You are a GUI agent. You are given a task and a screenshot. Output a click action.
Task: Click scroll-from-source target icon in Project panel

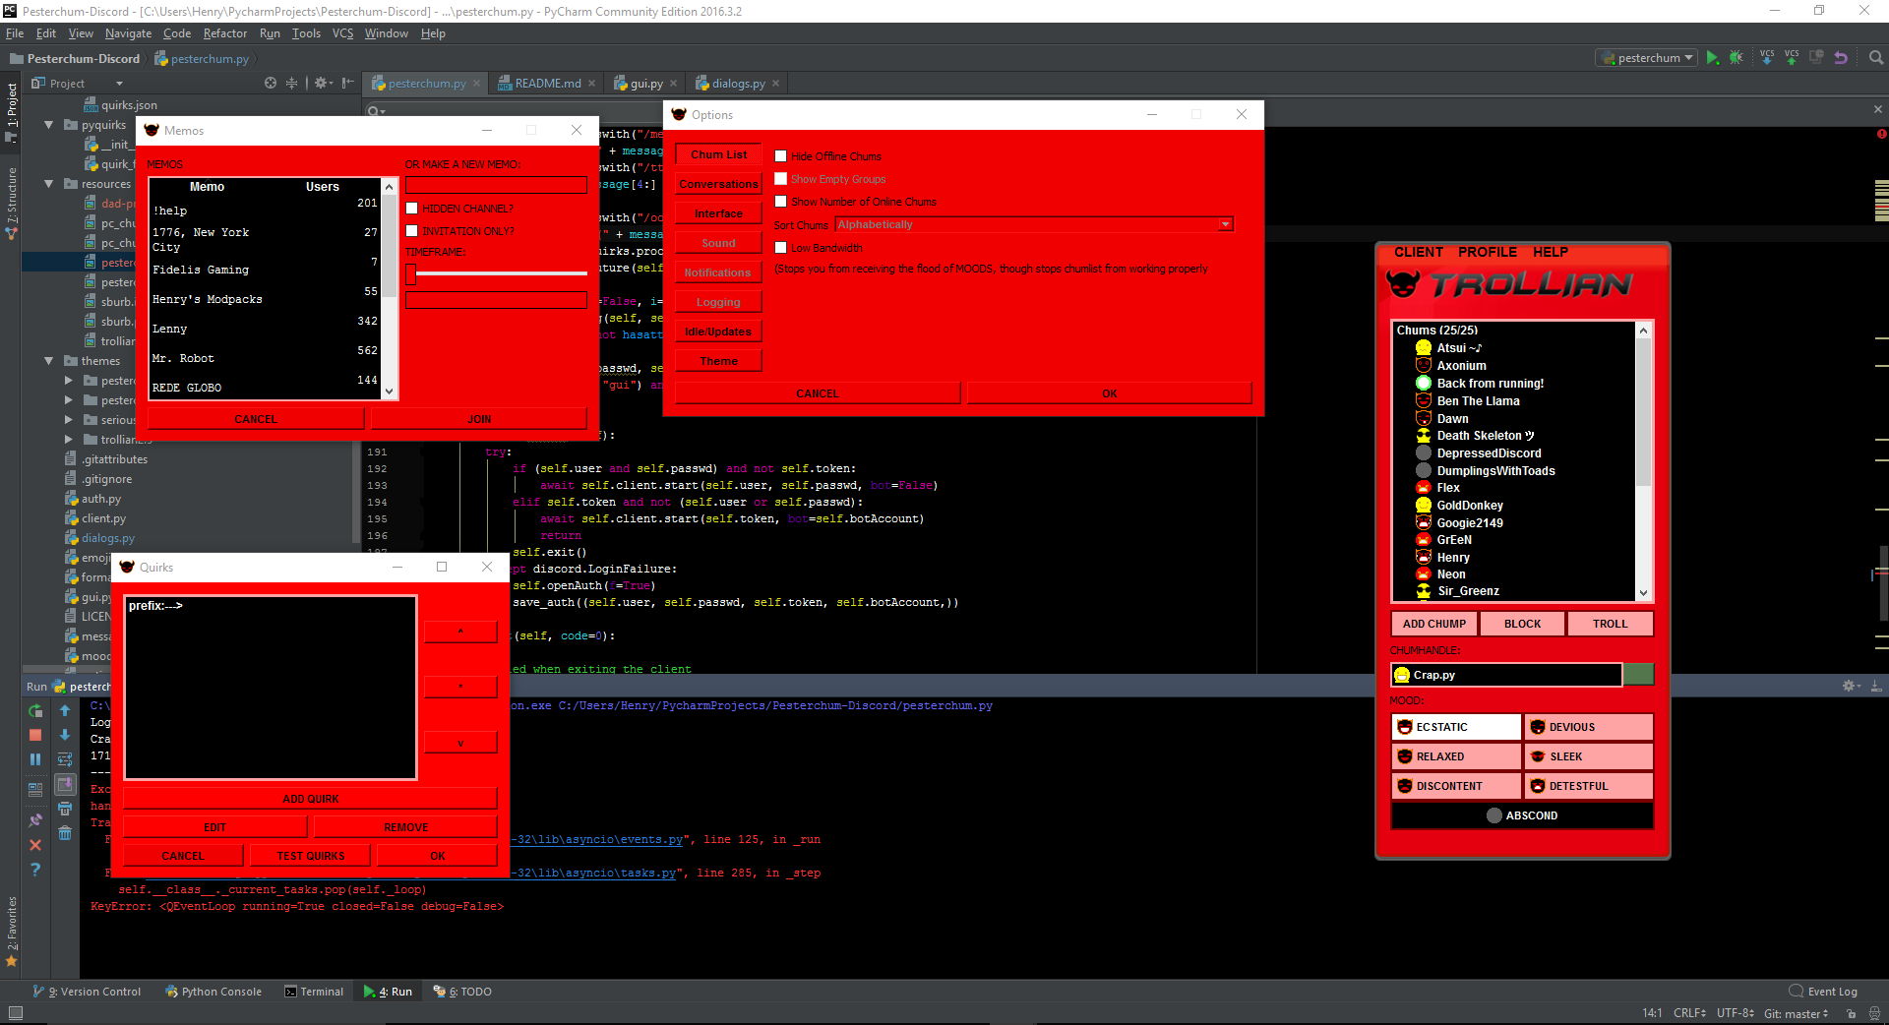pos(271,84)
